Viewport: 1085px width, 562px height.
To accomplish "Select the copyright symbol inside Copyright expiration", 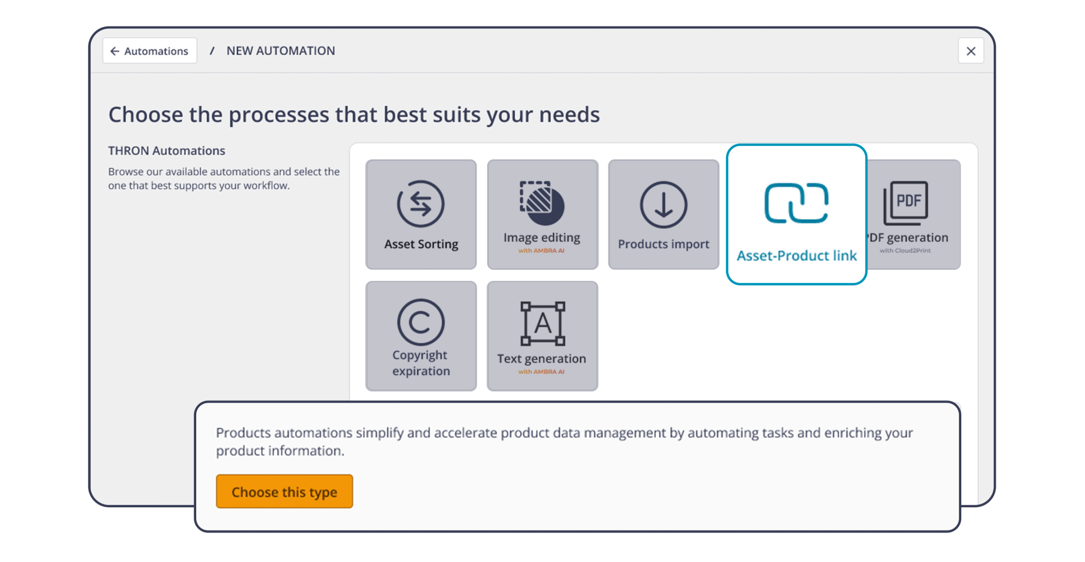I will tap(420, 323).
